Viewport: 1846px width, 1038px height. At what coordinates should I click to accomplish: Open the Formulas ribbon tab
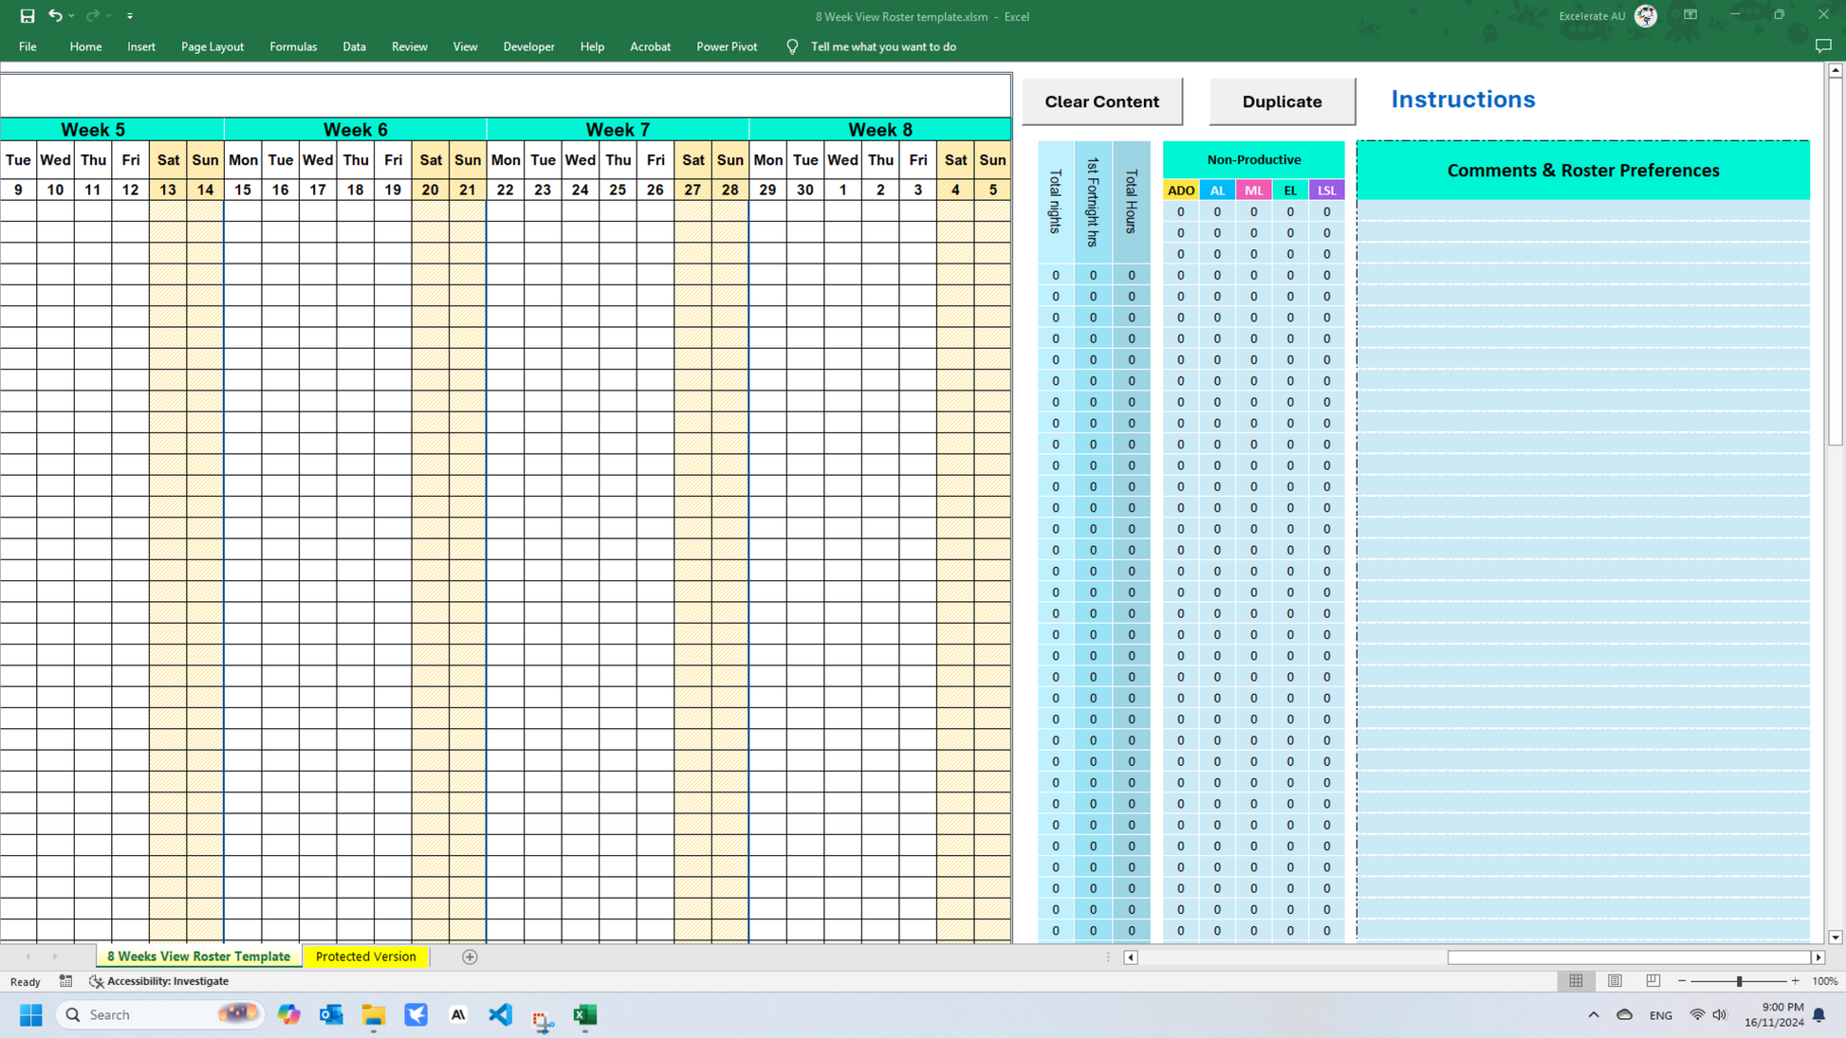[x=293, y=46]
